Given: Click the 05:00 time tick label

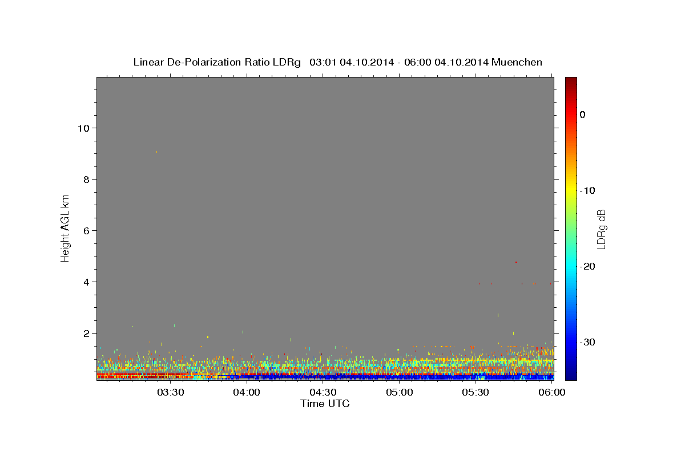Looking at the screenshot, I should coord(400,393).
